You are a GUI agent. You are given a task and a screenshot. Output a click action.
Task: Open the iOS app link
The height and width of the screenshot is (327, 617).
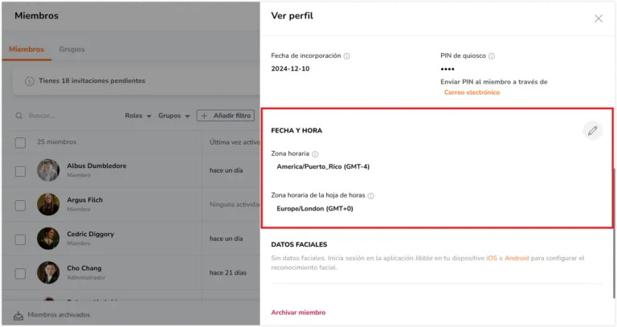pyautogui.click(x=492, y=258)
